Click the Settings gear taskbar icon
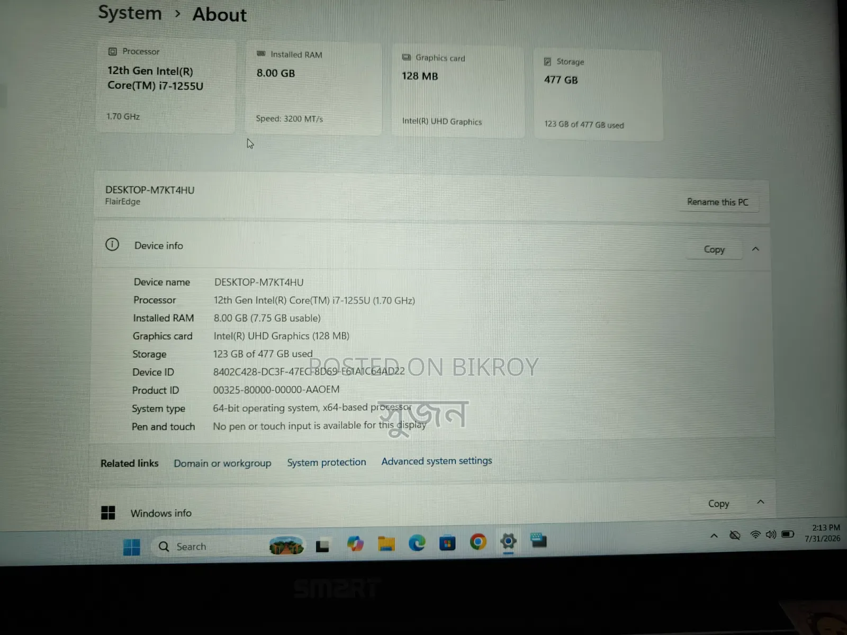 [x=508, y=541]
